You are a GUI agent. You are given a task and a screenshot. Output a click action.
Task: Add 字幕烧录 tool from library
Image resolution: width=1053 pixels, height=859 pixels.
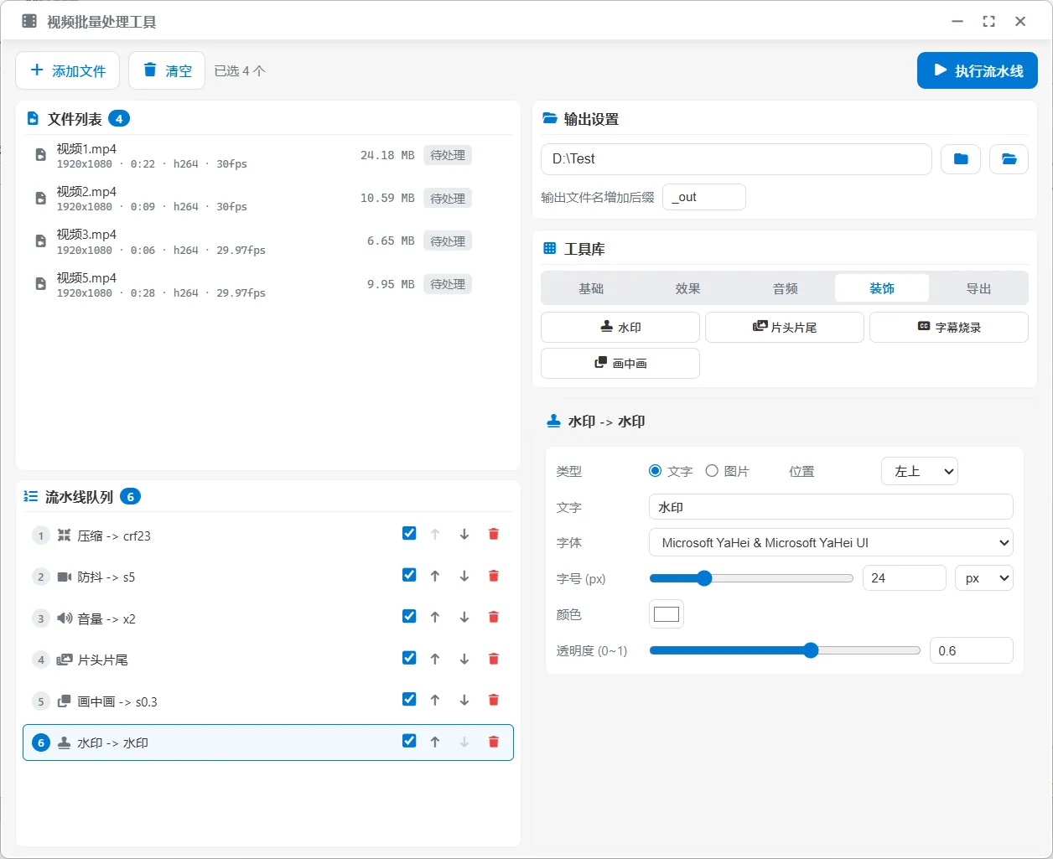[949, 328]
